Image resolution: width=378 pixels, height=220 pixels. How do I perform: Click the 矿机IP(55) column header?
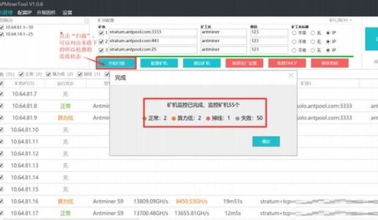pos(24,84)
